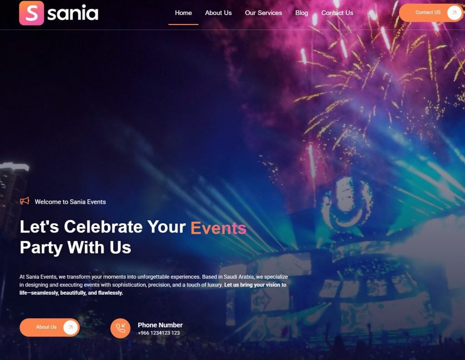Click arrow circle in Contact US button
Viewport: 465px width, 360px height.
pyautogui.click(x=454, y=13)
